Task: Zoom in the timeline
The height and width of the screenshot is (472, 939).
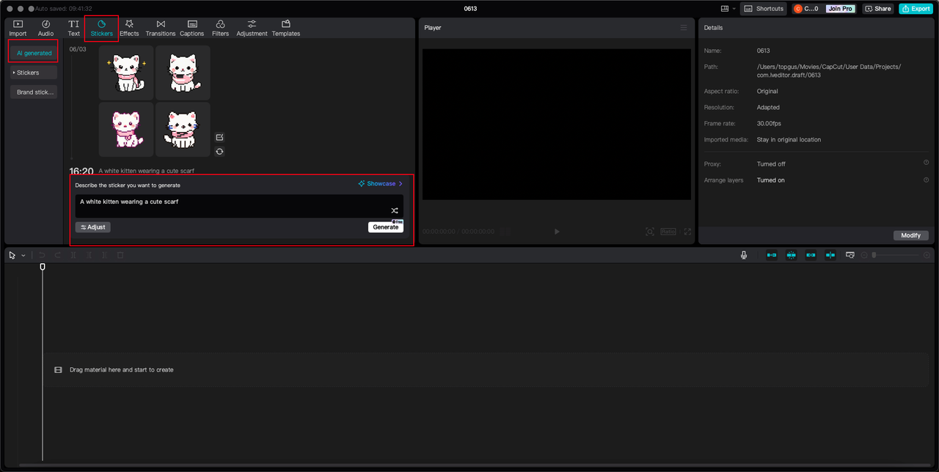Action: tap(927, 255)
